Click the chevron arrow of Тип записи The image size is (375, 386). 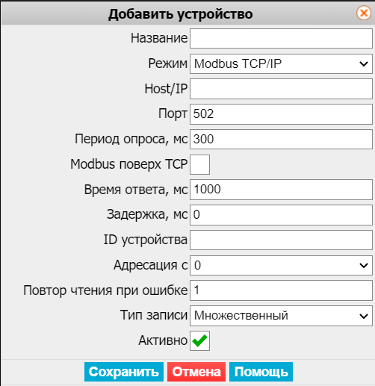click(x=364, y=316)
